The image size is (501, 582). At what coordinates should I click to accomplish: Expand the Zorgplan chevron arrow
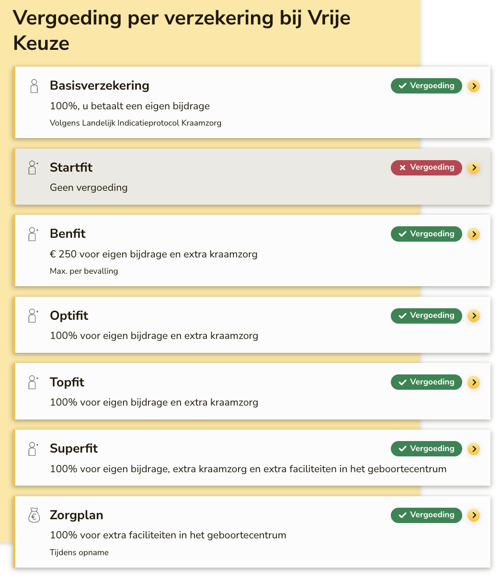[x=473, y=515]
